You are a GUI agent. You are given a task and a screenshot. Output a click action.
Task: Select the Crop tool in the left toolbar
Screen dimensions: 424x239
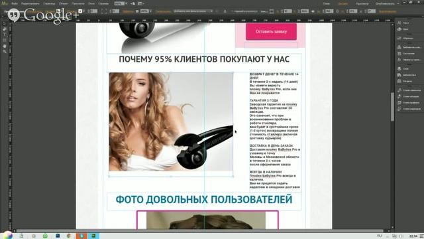(x=5, y=29)
